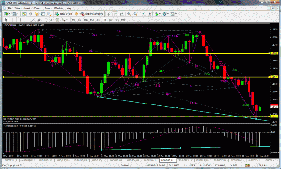Screen dimensions: 281x169
Task: Click the yellow 1.1698 price level label
Action: pos(274,53)
